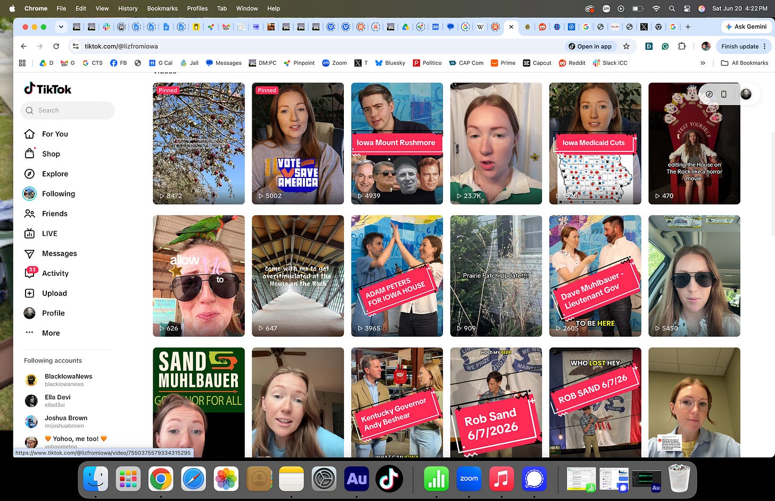The height and width of the screenshot is (501, 775).
Task: Open Adobe Audition from the Dock
Action: (357, 478)
